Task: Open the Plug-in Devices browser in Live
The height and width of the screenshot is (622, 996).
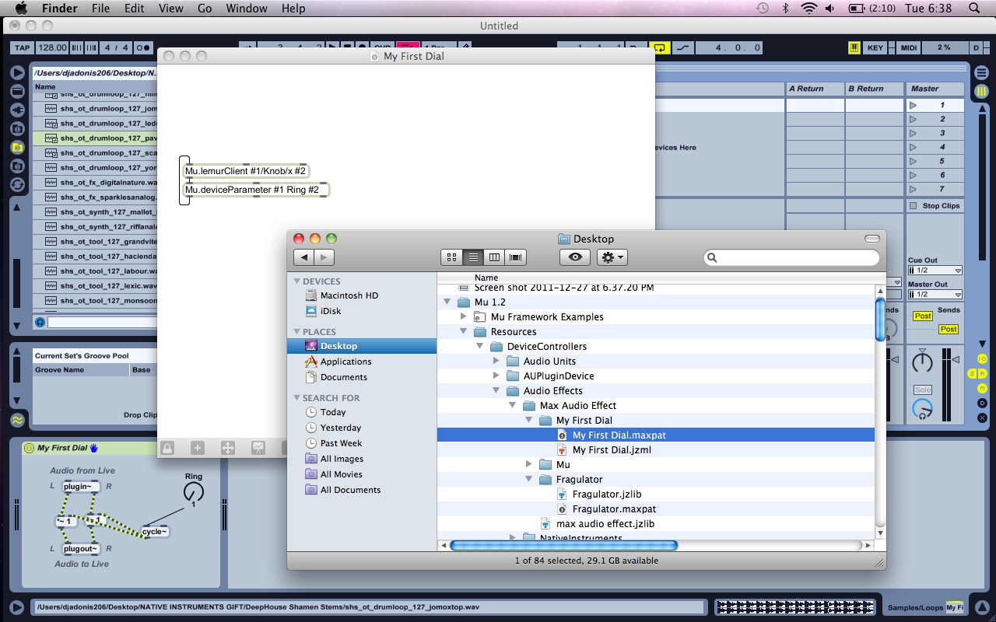Action: 17,110
